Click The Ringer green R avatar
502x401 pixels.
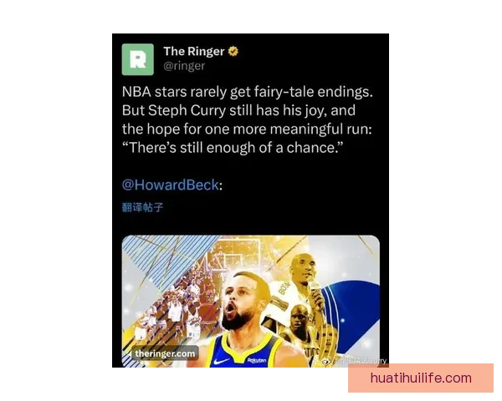(x=138, y=60)
